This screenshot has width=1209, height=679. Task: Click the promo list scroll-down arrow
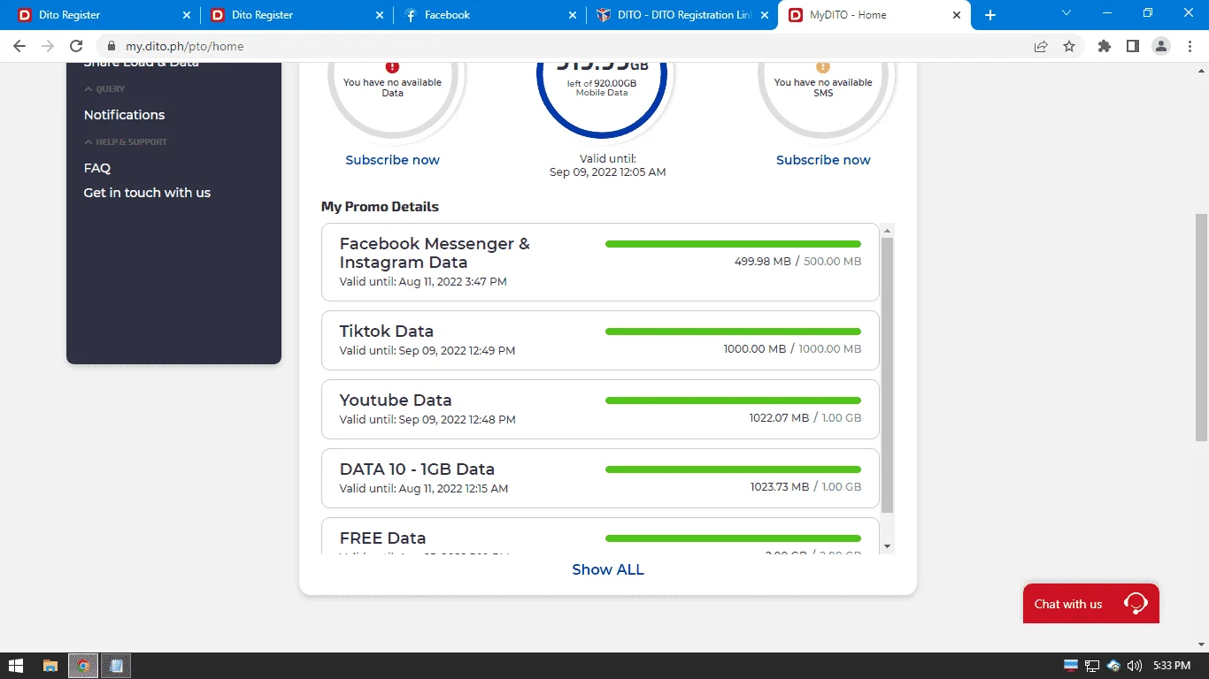pos(888,546)
